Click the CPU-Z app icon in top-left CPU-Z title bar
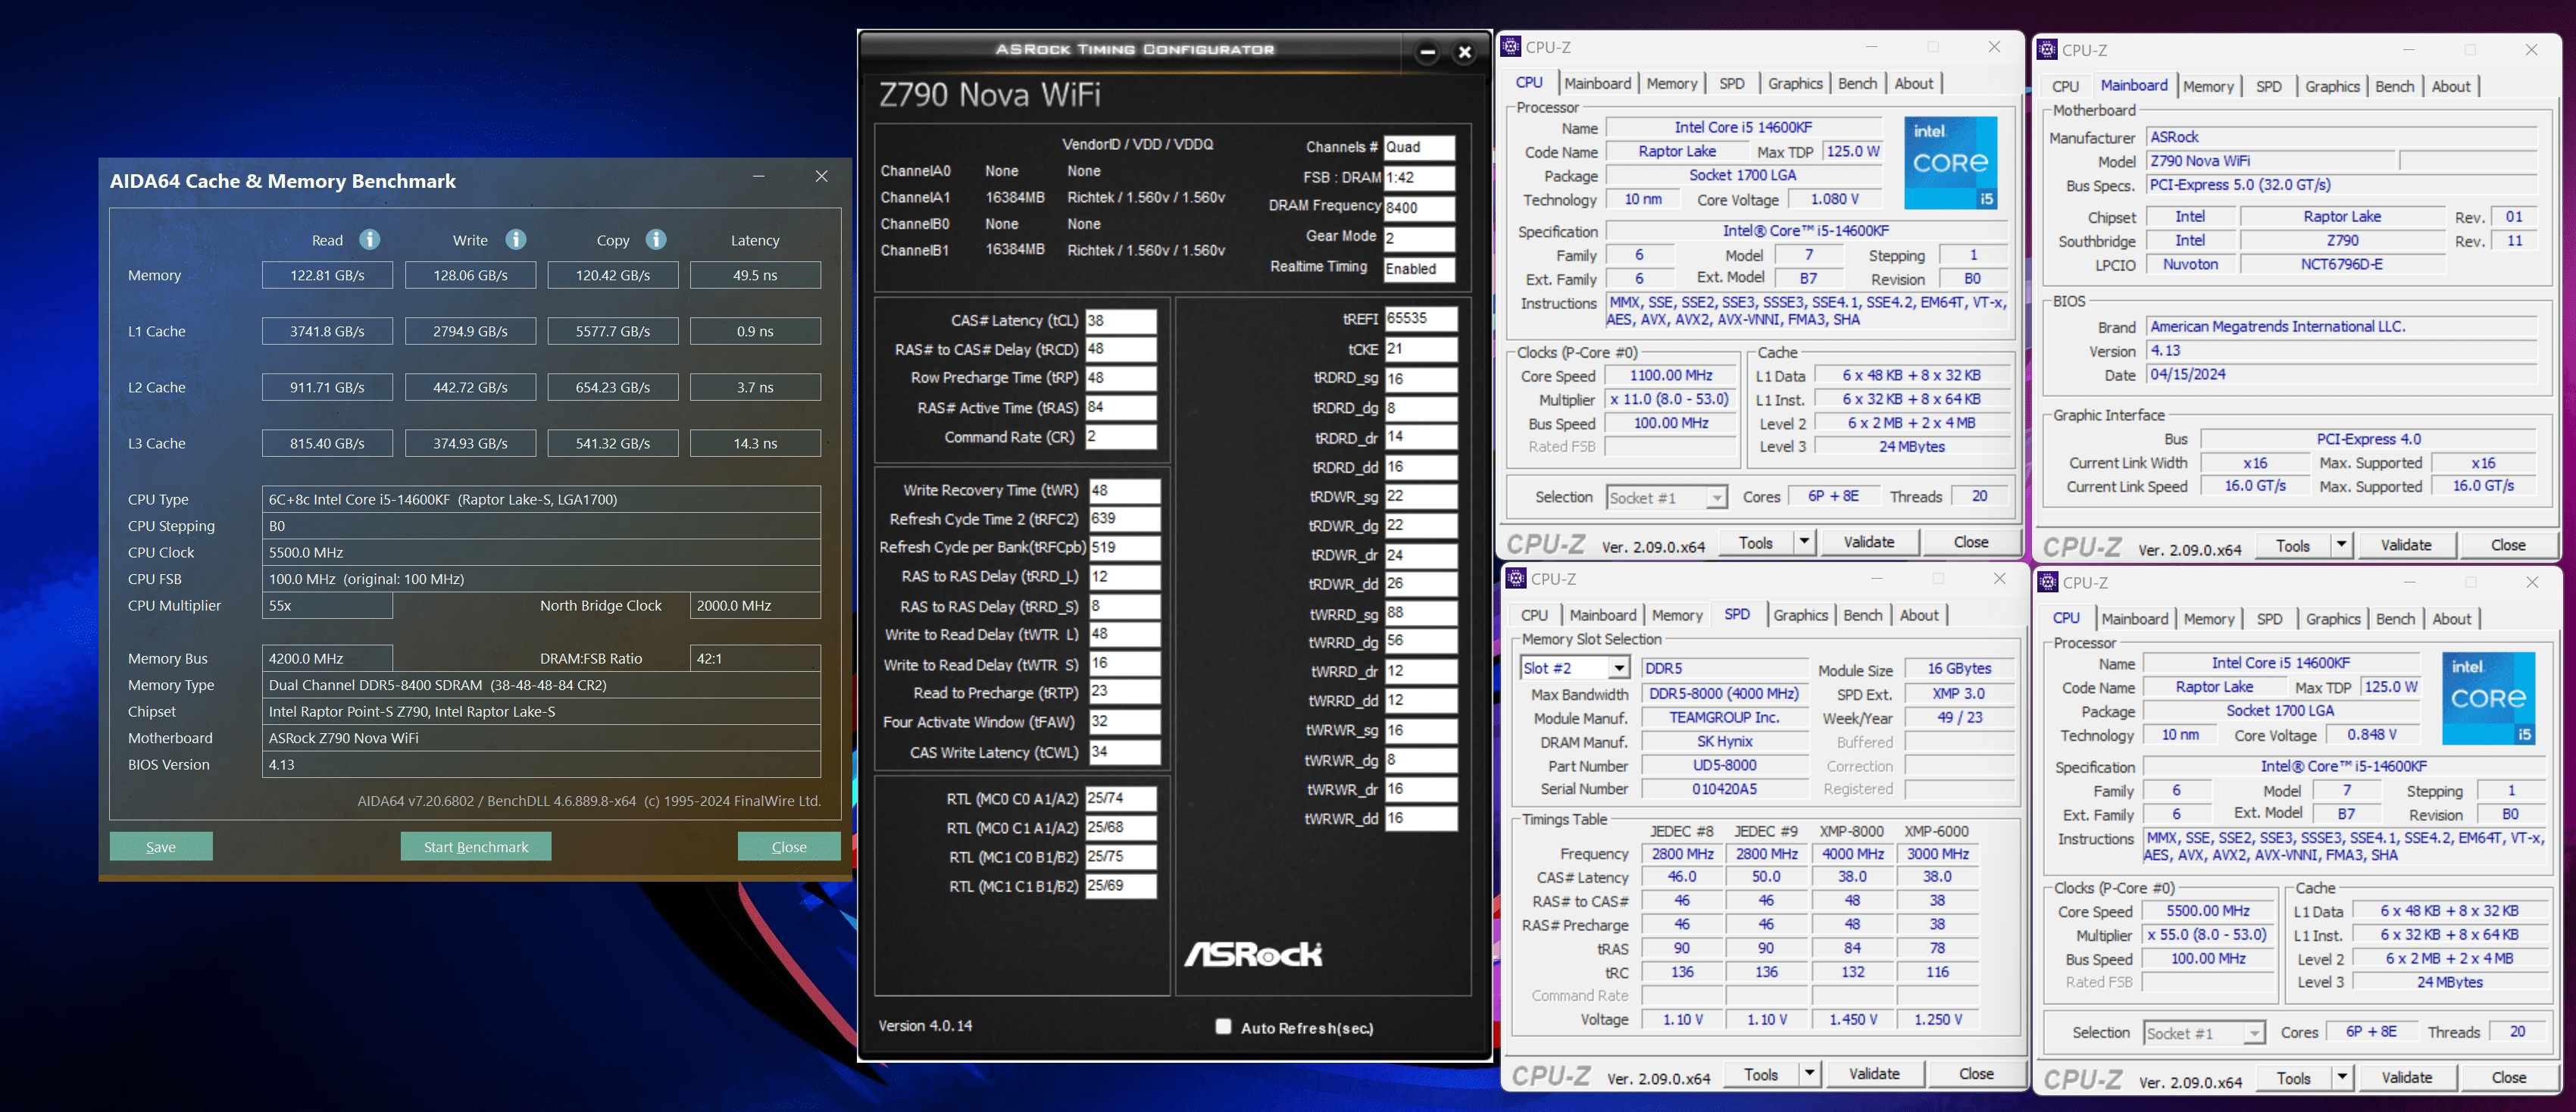 coord(1511,47)
